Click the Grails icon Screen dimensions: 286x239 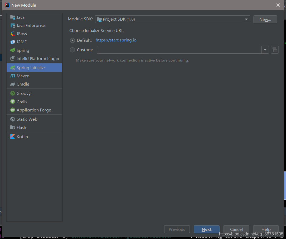13,102
